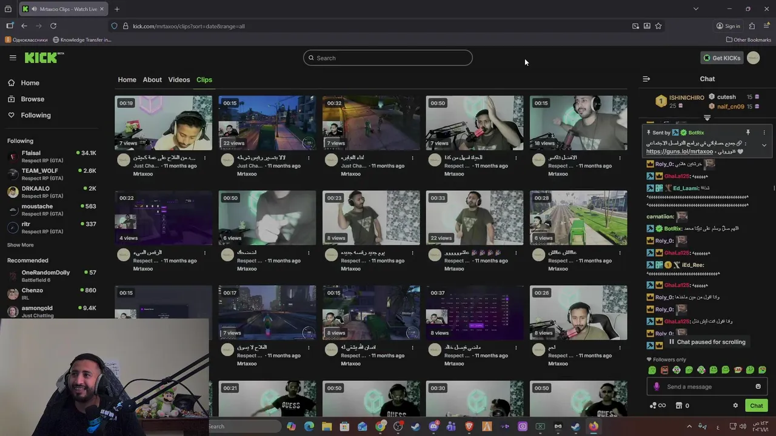Open Brave browser from taskbar
The height and width of the screenshot is (436, 776).
(x=469, y=426)
